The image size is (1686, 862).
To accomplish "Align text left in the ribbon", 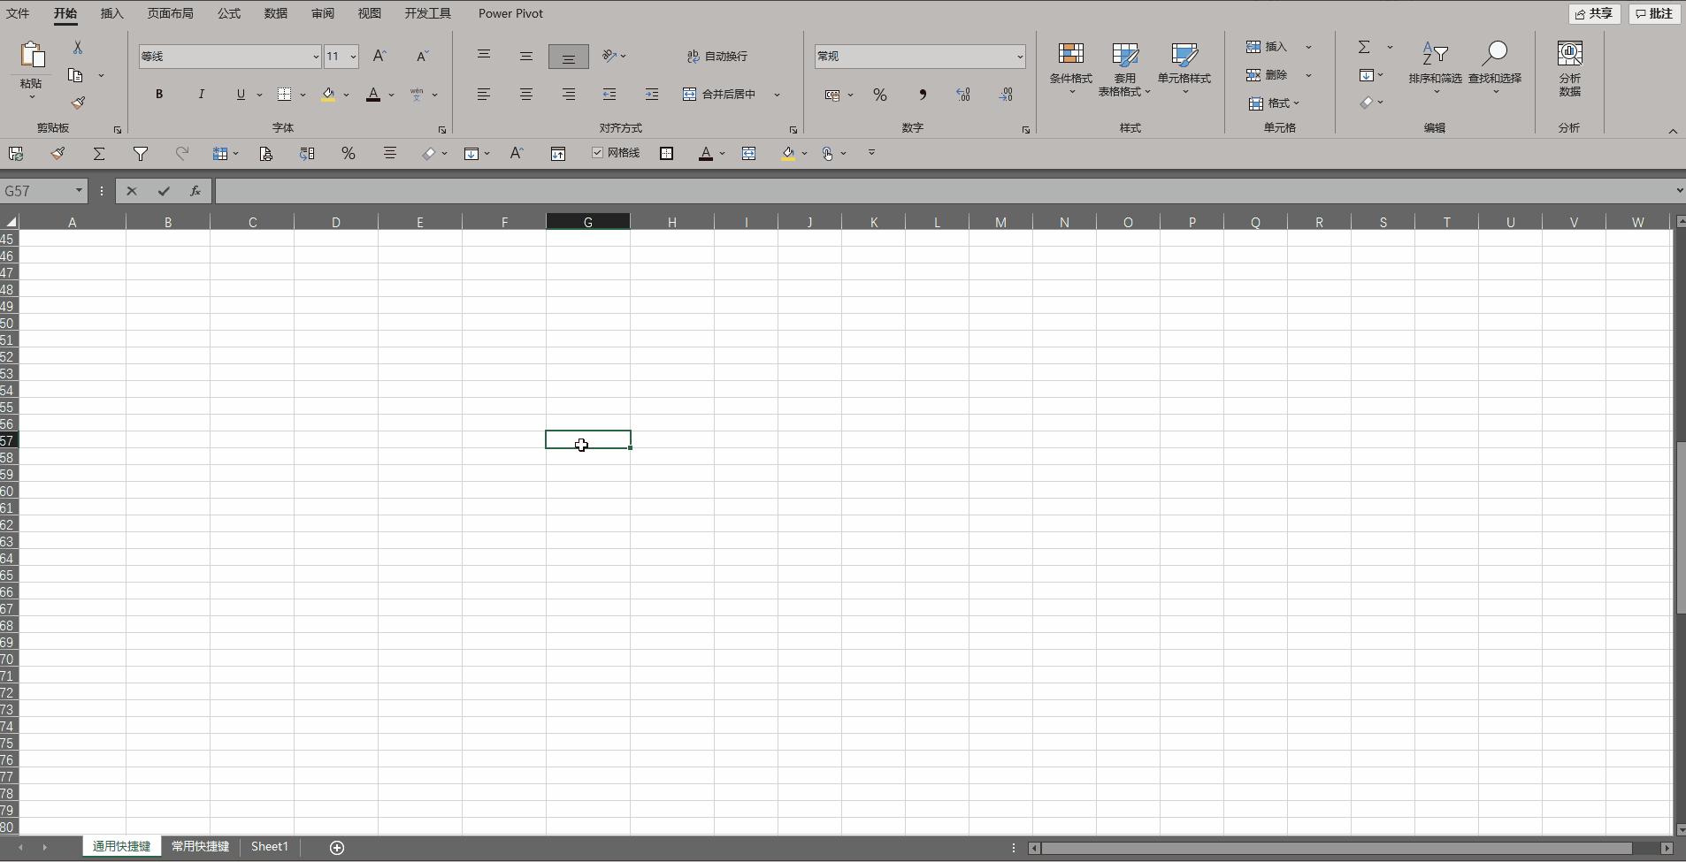I will point(483,94).
